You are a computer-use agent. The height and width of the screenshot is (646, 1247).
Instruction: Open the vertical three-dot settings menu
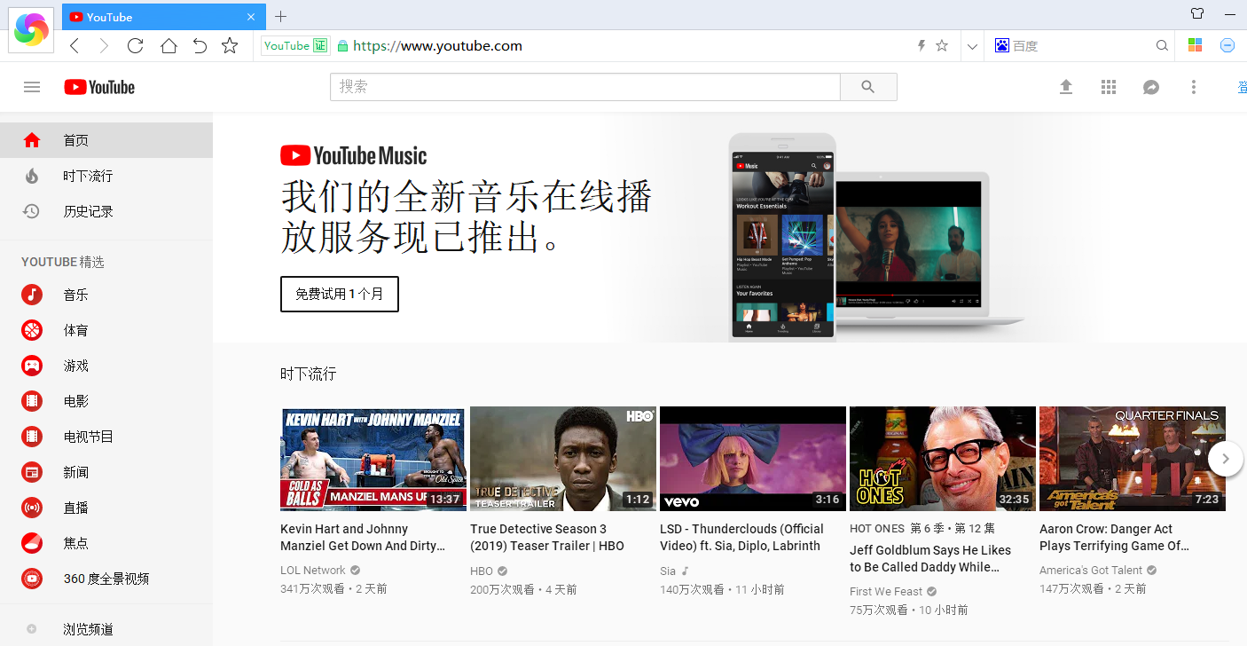pos(1194,87)
